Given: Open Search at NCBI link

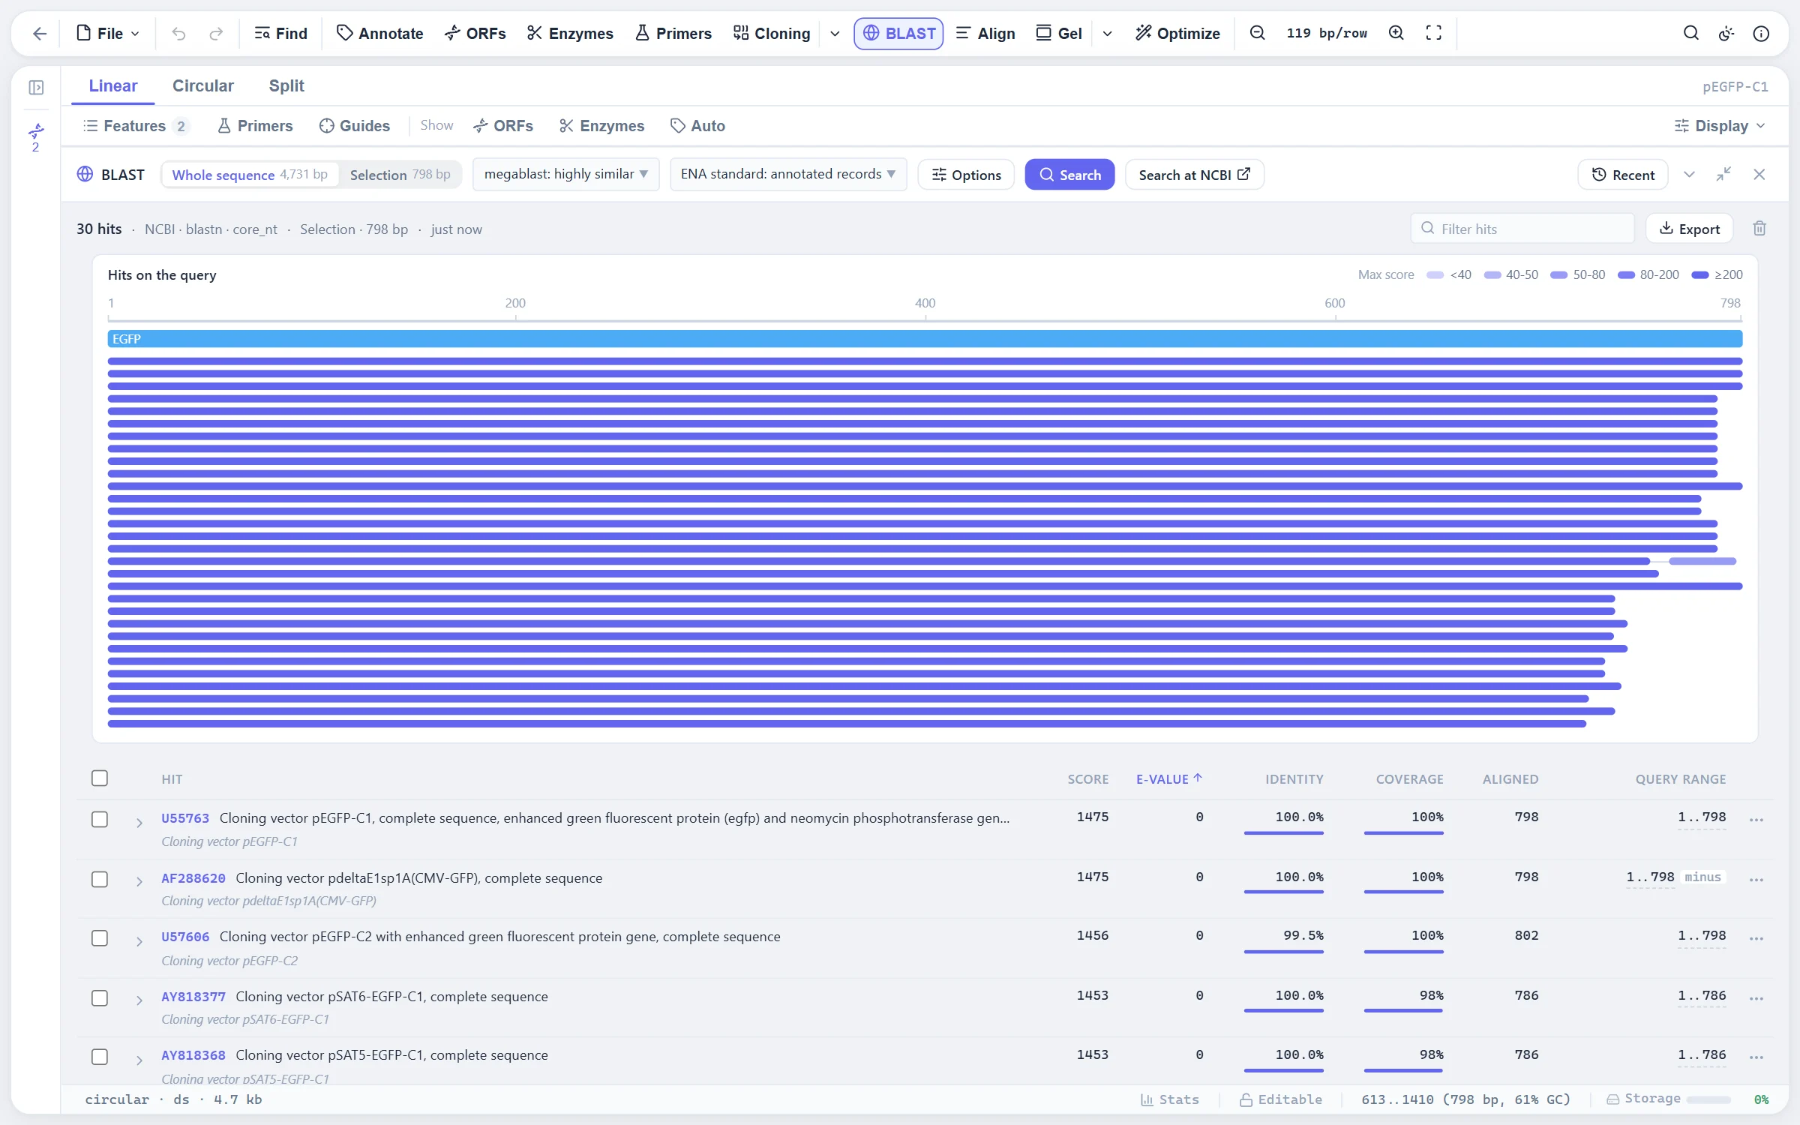Looking at the screenshot, I should point(1195,175).
